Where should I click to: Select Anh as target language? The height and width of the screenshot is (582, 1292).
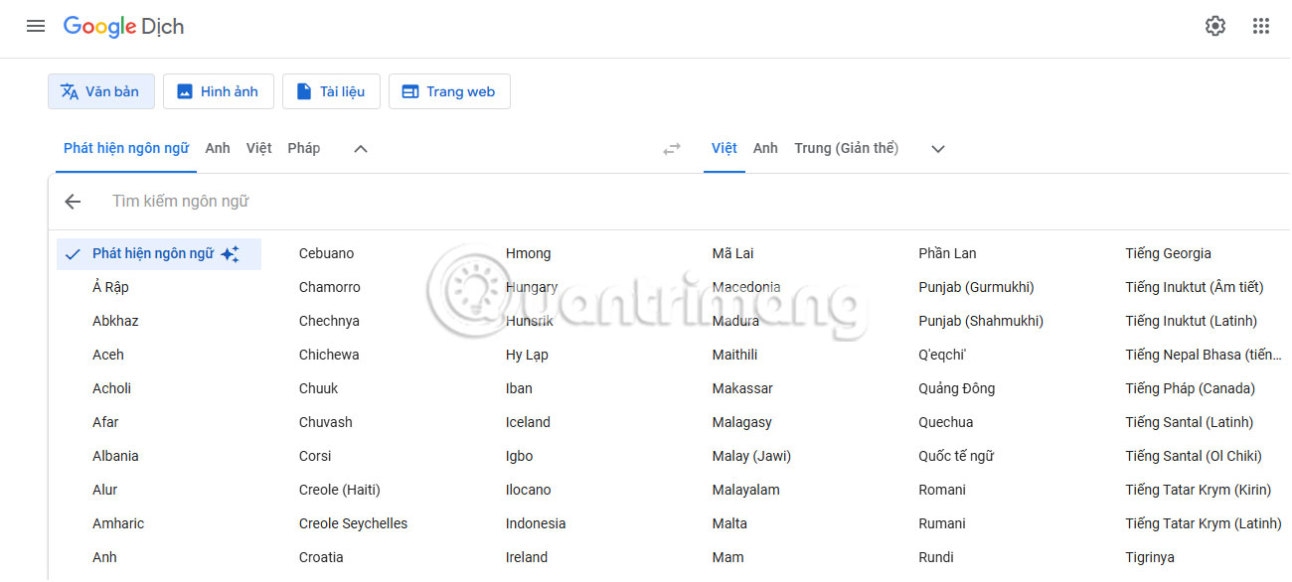[765, 148]
